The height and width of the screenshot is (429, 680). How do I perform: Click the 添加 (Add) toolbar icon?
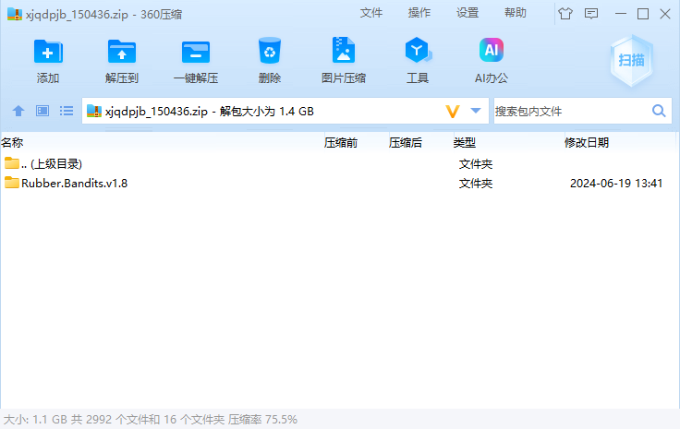click(48, 52)
